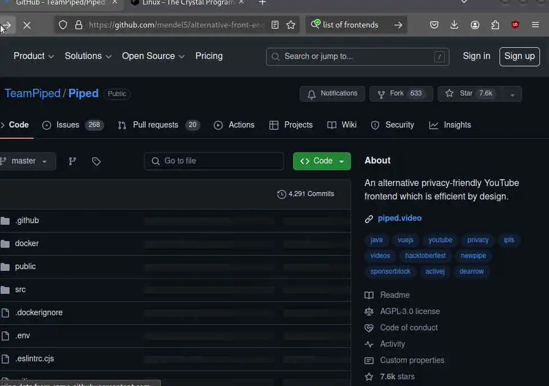
Task: Click the Go to file input
Action: coord(214,161)
